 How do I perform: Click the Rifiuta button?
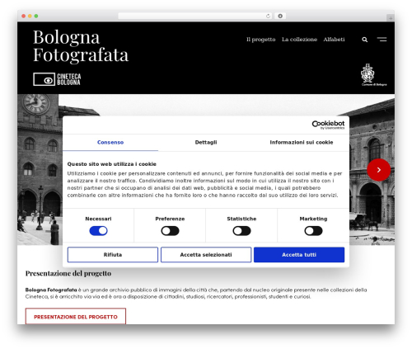point(113,255)
